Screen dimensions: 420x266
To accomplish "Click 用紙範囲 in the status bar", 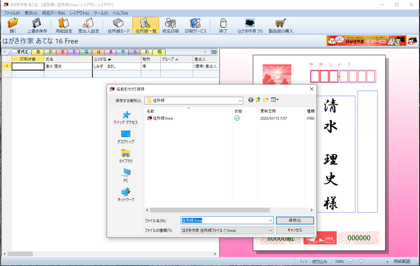I will 402,261.
